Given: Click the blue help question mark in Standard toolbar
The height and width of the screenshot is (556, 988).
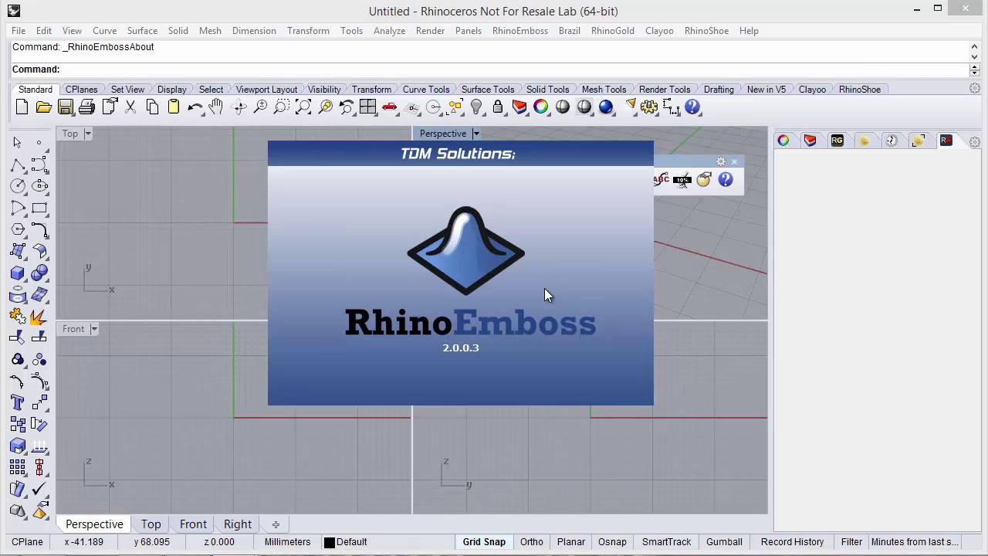Looking at the screenshot, I should click(692, 107).
